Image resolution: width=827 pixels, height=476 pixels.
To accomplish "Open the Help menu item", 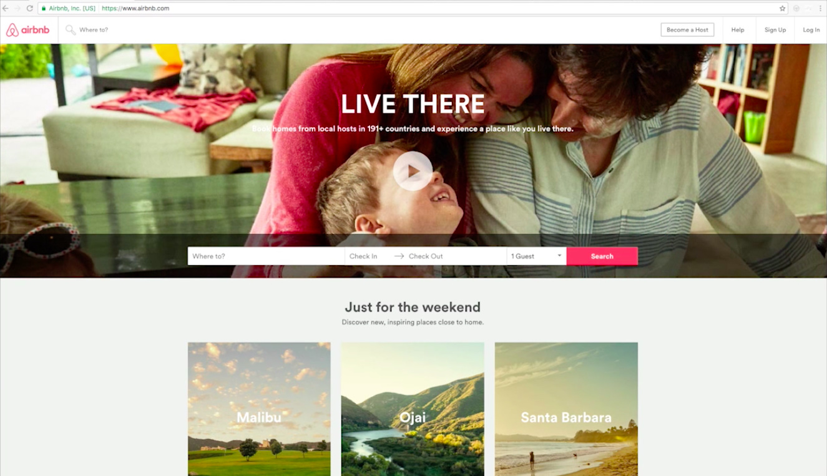I will pyautogui.click(x=738, y=30).
